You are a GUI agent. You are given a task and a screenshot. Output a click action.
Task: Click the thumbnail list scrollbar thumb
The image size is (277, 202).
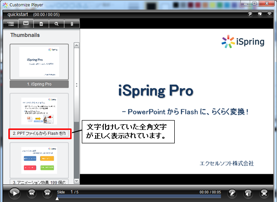77,85
